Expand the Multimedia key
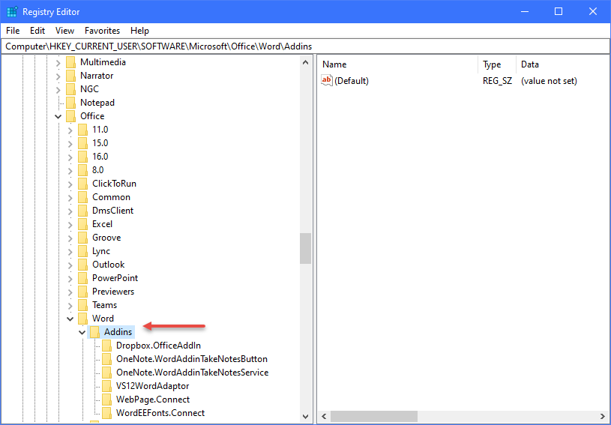The height and width of the screenshot is (425, 611). [58, 62]
